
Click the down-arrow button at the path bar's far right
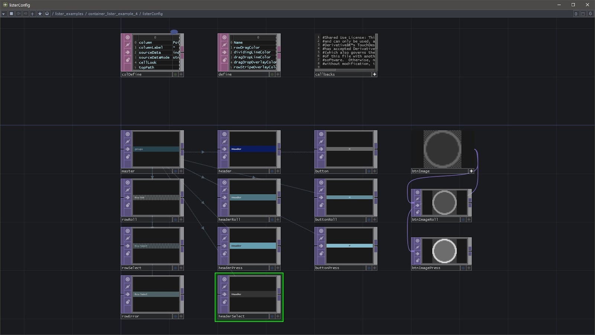click(590, 14)
